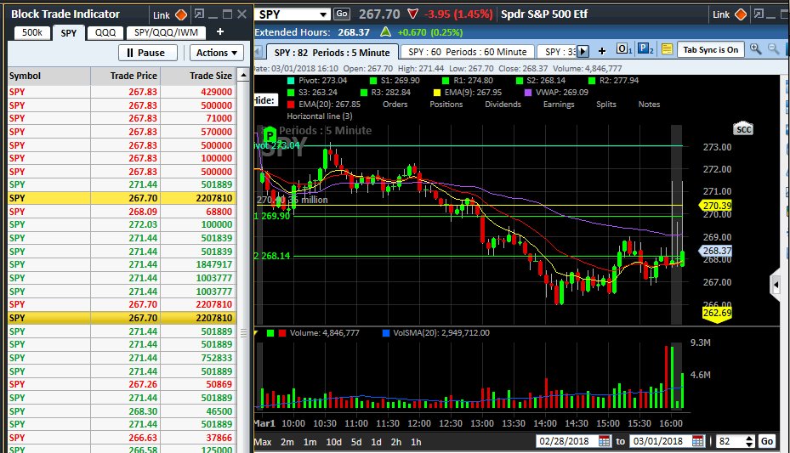Sort by Symbol column header
This screenshot has height=453, width=790.
(x=48, y=76)
